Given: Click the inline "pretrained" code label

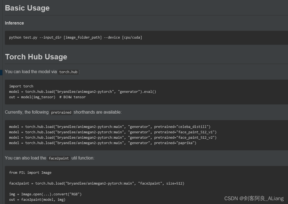Looking at the screenshot, I should [x=61, y=113].
